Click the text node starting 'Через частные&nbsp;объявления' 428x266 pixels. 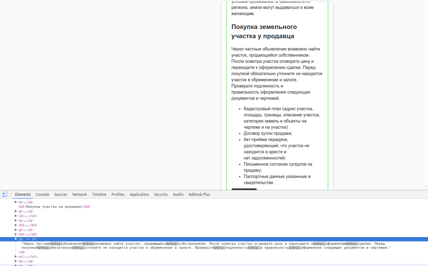point(206,245)
